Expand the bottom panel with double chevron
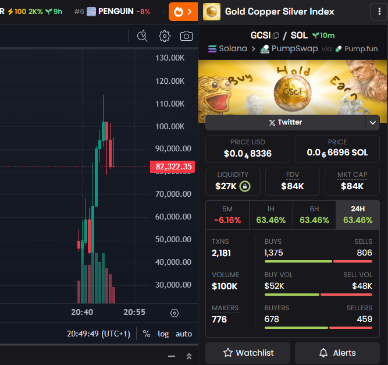This screenshot has width=388, height=365. coord(189,356)
